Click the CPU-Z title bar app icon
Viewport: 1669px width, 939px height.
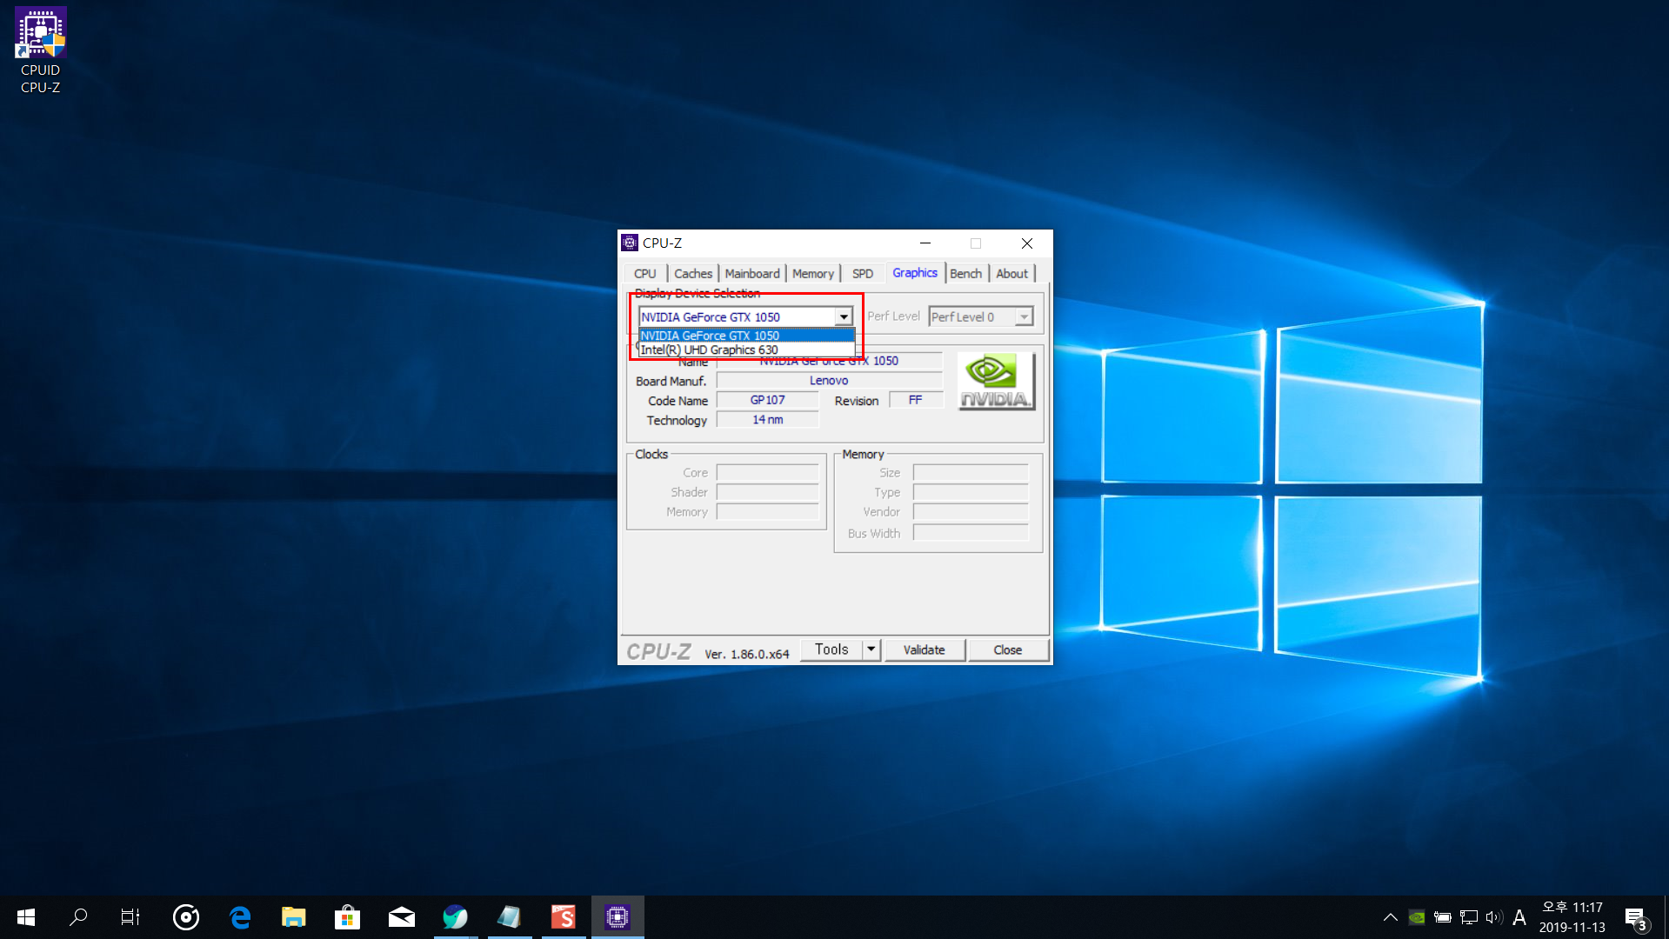(x=630, y=243)
